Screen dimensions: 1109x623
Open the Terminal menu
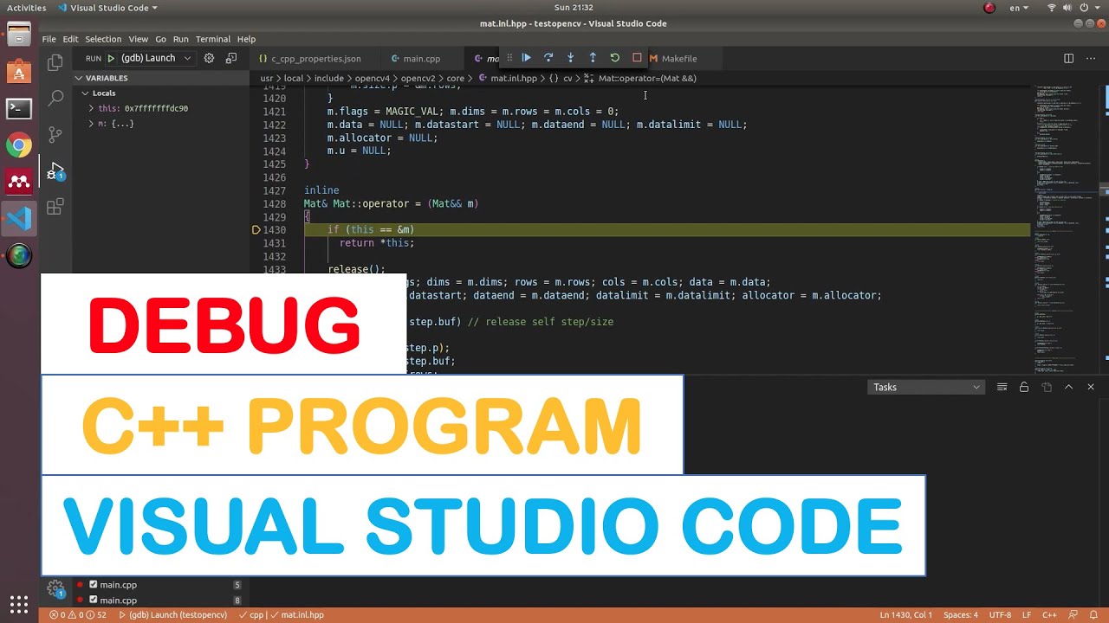coord(213,39)
